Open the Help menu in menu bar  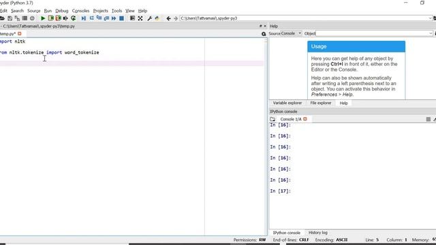(x=142, y=11)
